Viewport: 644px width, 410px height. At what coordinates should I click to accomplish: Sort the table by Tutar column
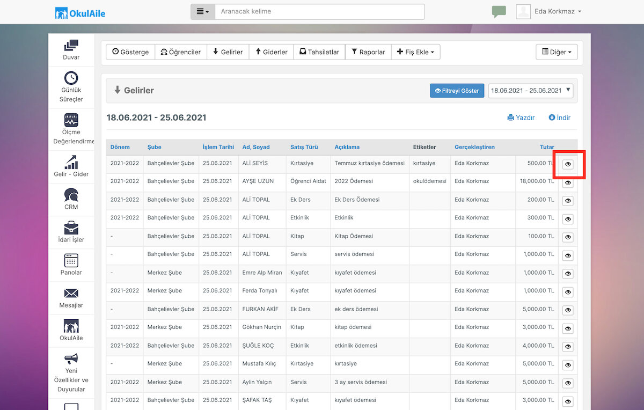point(547,147)
